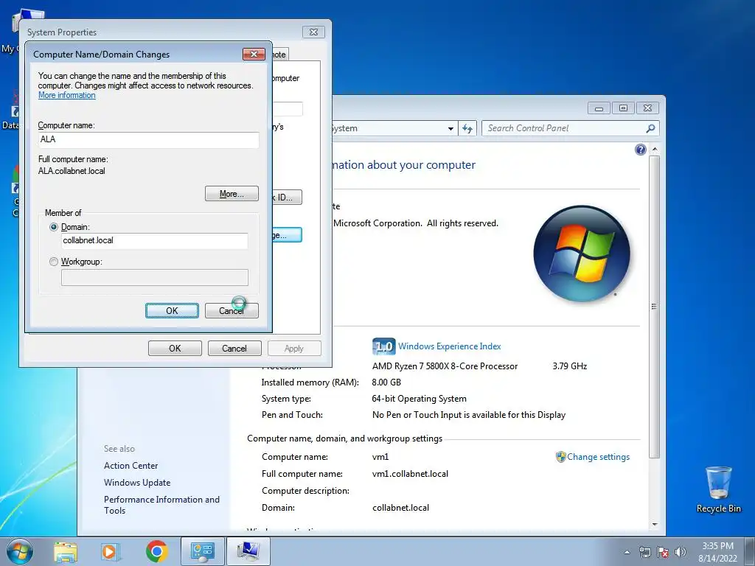Image resolution: width=755 pixels, height=566 pixels.
Task: Select the Recycle Bin desktop icon
Action: click(718, 489)
